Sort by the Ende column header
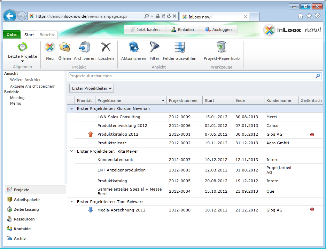The height and width of the screenshot is (249, 326). click(249, 101)
